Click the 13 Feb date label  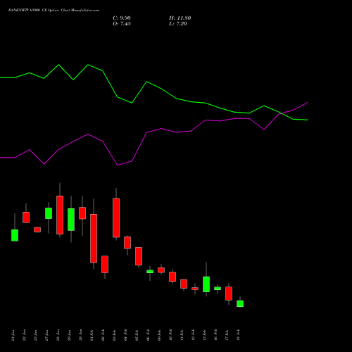205,335
